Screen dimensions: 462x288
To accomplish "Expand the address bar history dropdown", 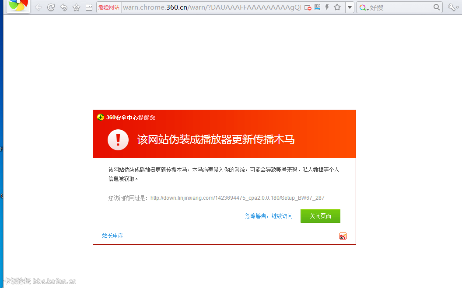I will [x=350, y=7].
